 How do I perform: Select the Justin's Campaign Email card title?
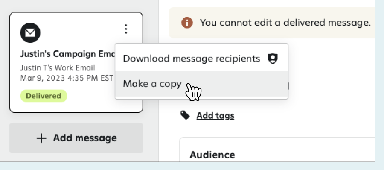[x=67, y=54]
